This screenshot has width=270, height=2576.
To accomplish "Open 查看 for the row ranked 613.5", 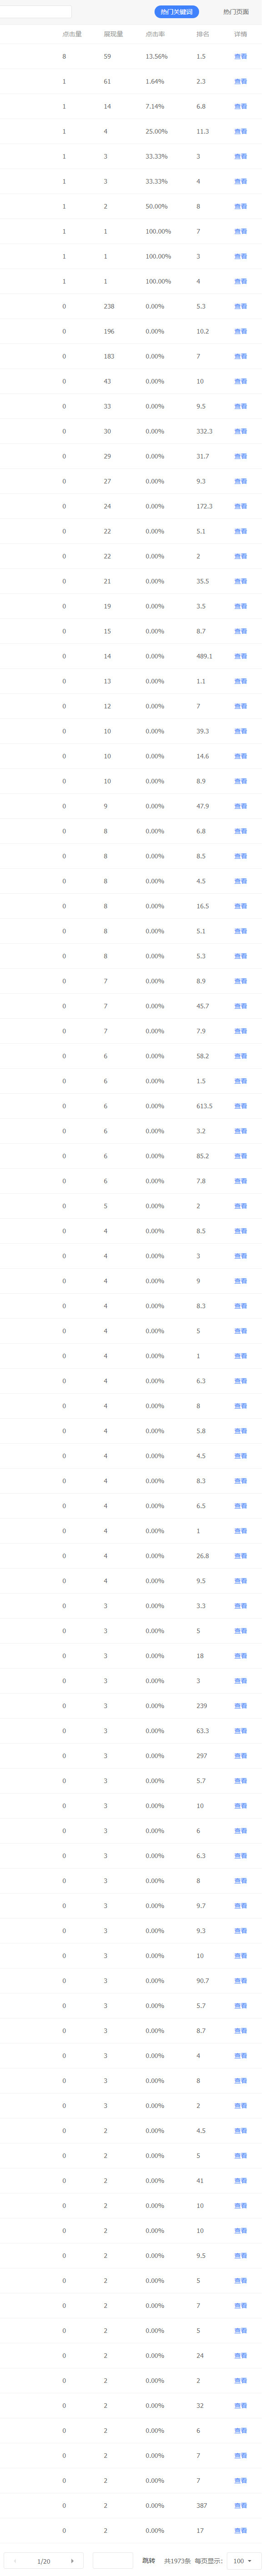I will click(x=240, y=1106).
